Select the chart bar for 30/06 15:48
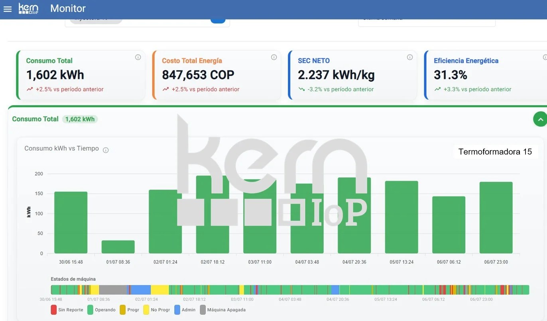547x321 pixels. tap(71, 223)
